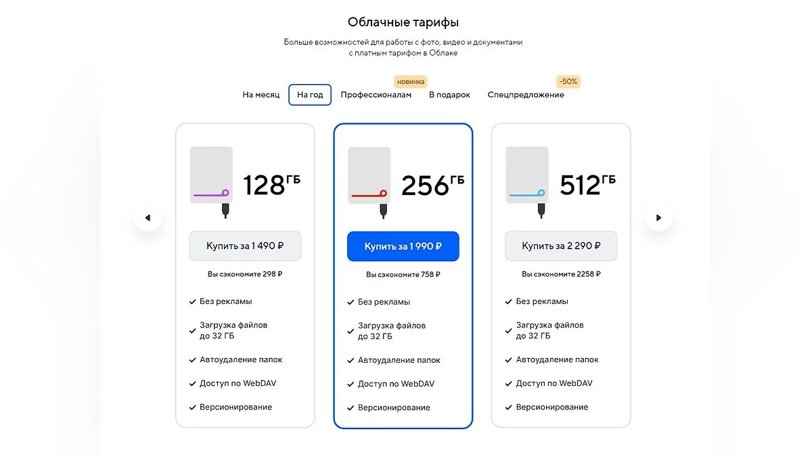812x457 pixels.
Task: Click Автоудаление папок in the 128 GB card
Action: tap(241, 360)
